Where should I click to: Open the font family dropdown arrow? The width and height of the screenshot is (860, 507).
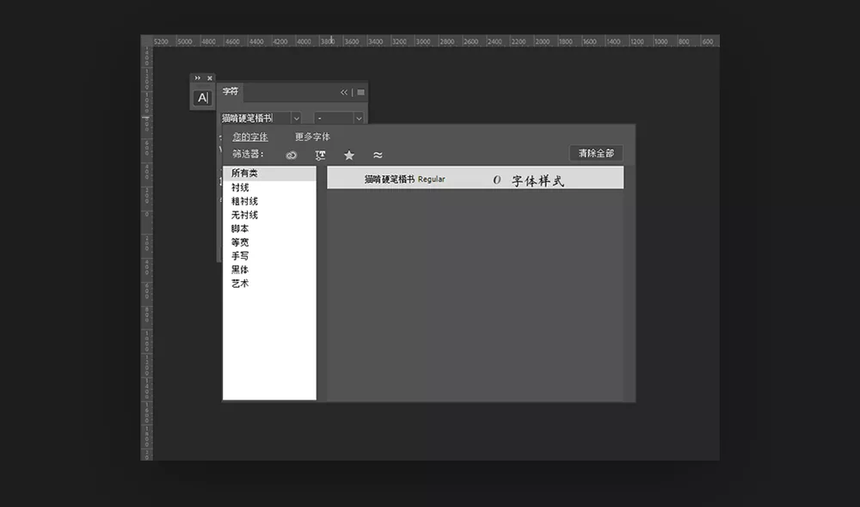(x=296, y=118)
